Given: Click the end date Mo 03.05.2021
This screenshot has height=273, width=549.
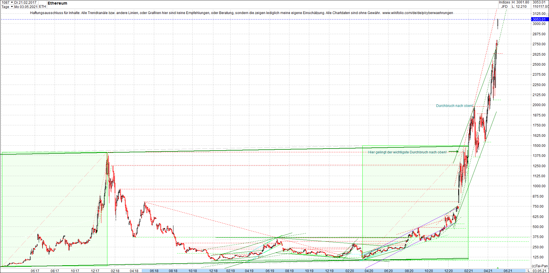Looking at the screenshot, I should pyautogui.click(x=26, y=7).
